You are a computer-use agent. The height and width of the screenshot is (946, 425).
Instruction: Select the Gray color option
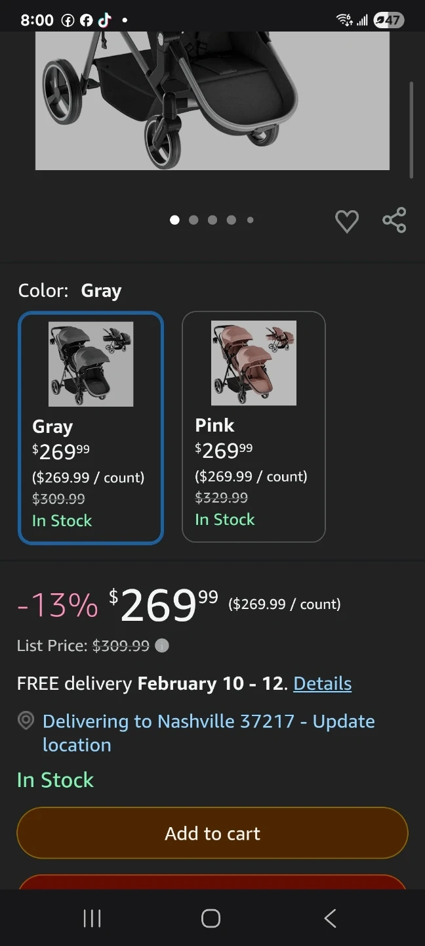pyautogui.click(x=91, y=428)
